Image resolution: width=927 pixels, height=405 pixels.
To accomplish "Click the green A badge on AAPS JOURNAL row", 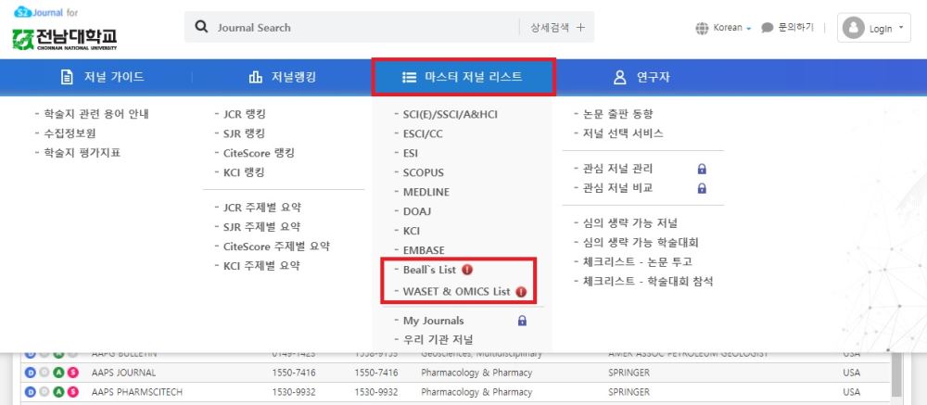I will (58, 373).
